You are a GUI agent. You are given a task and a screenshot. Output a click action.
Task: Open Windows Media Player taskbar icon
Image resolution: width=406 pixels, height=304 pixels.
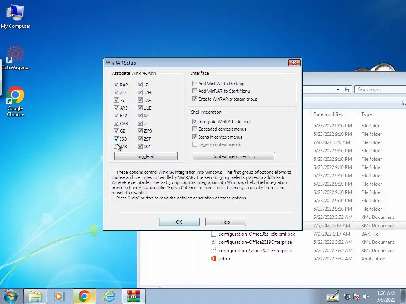[x=59, y=296]
